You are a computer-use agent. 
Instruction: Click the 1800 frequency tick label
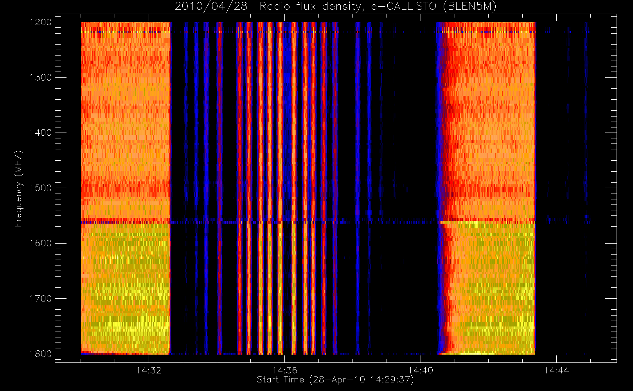(x=41, y=354)
